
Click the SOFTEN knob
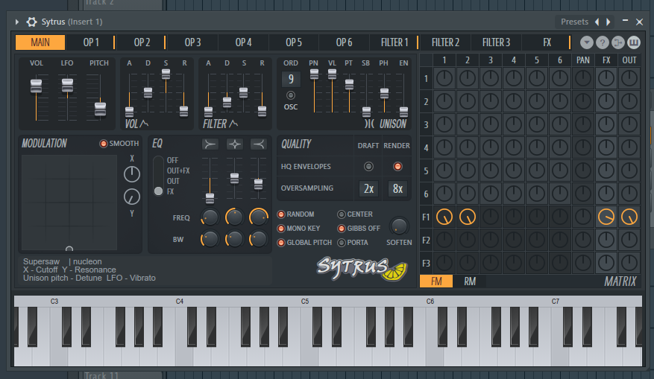tap(399, 226)
